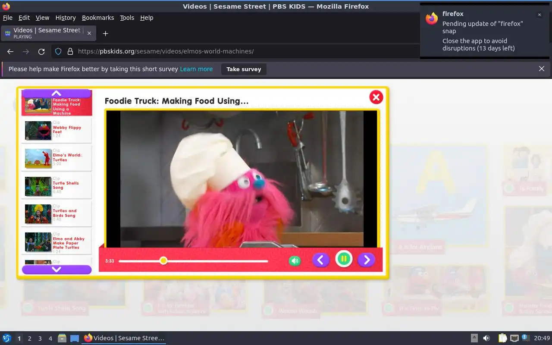Reload the current page
The height and width of the screenshot is (345, 552).
[41, 51]
